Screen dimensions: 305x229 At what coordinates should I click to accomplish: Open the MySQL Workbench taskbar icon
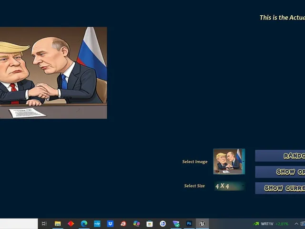(x=97, y=224)
